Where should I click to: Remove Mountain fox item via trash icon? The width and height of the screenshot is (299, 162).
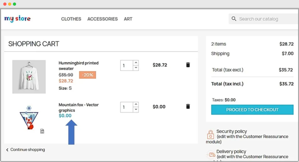[x=188, y=107]
